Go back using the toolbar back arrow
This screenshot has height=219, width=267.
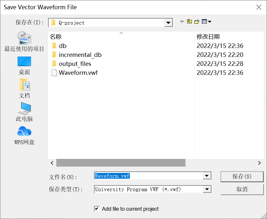pyautogui.click(x=182, y=21)
